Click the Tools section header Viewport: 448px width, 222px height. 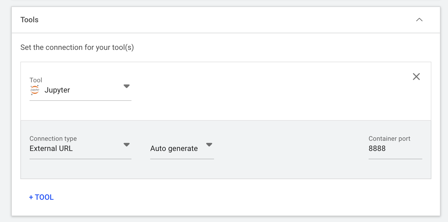tap(29, 20)
